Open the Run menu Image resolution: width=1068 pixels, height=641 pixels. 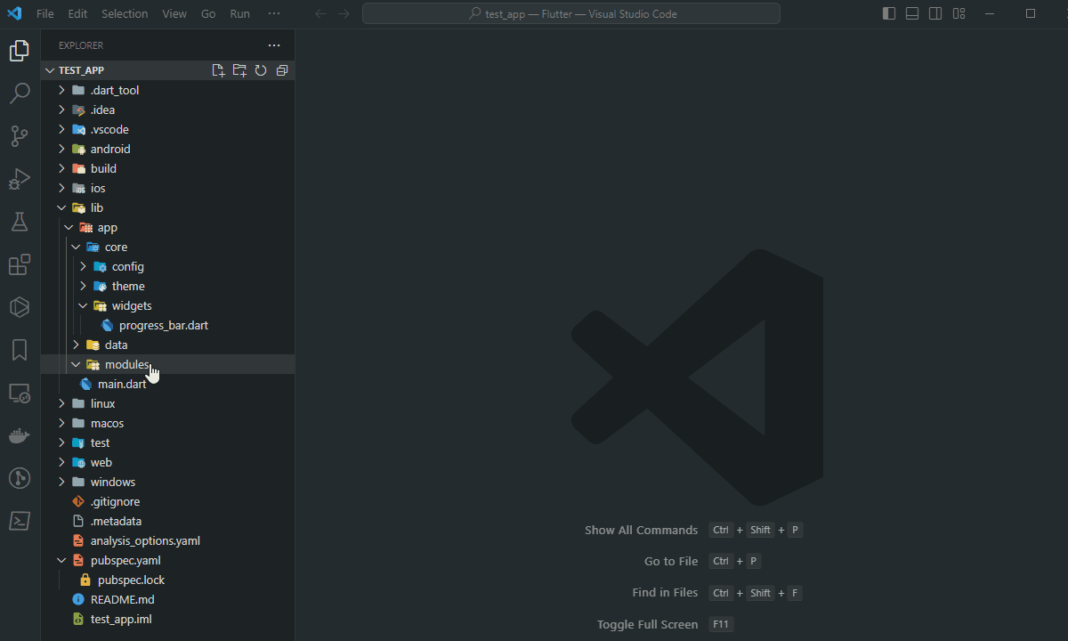point(239,13)
